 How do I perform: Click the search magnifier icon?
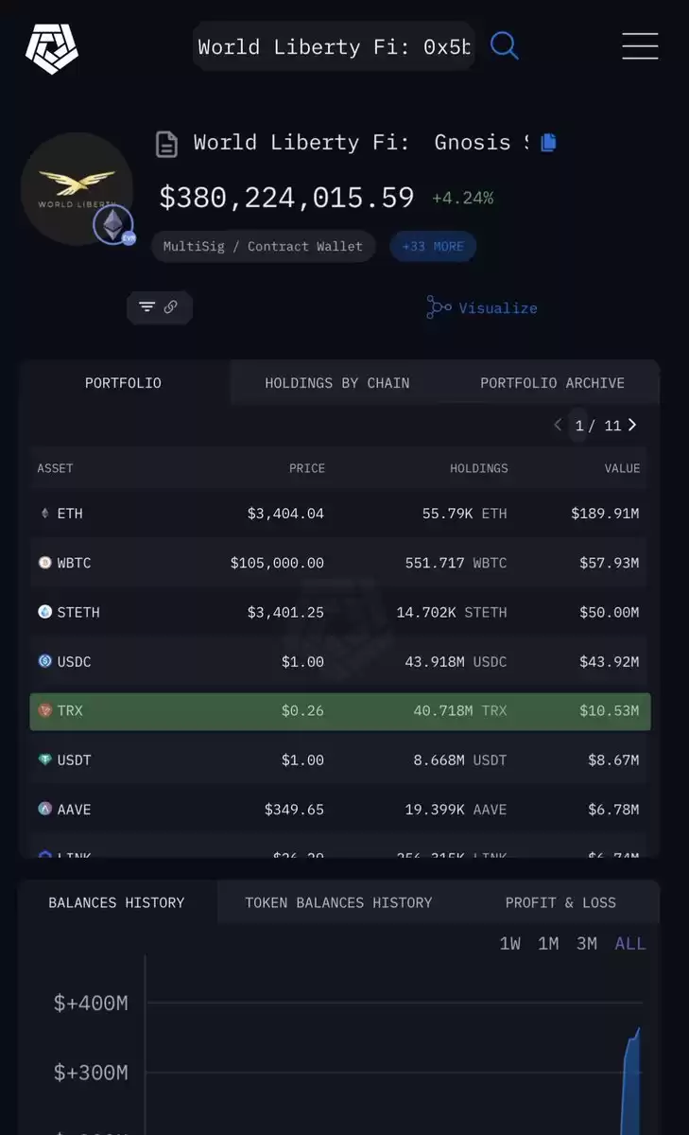tap(504, 44)
